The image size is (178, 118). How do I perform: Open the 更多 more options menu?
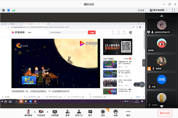(x=128, y=113)
